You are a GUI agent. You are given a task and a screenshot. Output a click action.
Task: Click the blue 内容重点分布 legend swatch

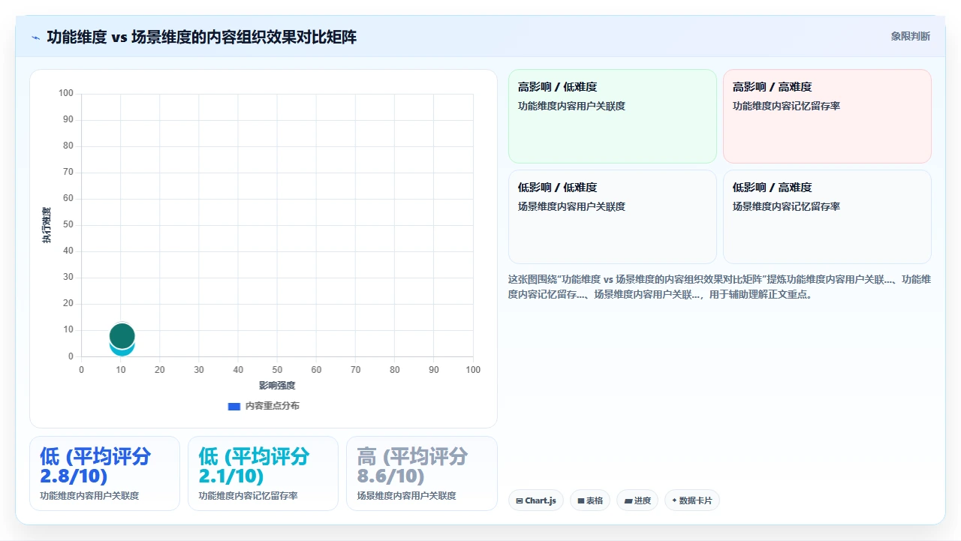(233, 406)
